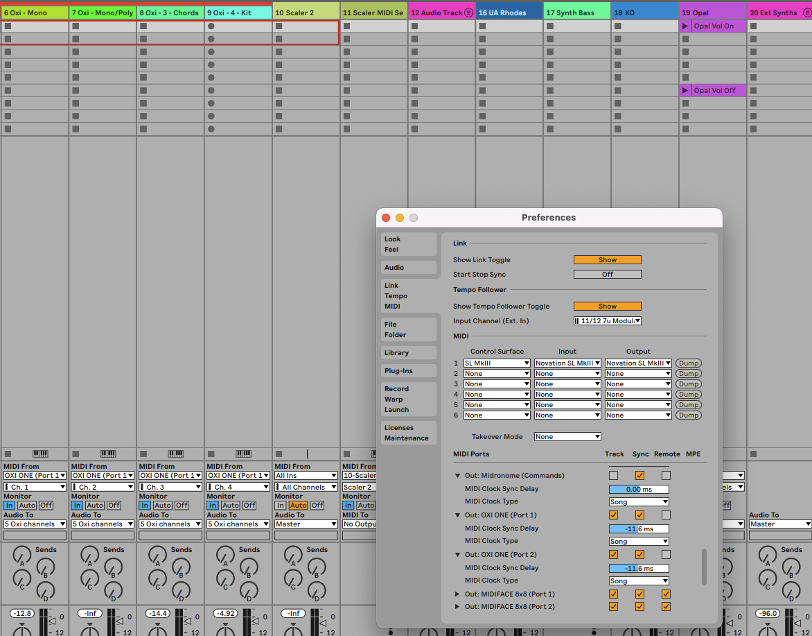Open Input Channel (Ext. In) dropdown
This screenshot has width=812, height=636.
pos(608,321)
